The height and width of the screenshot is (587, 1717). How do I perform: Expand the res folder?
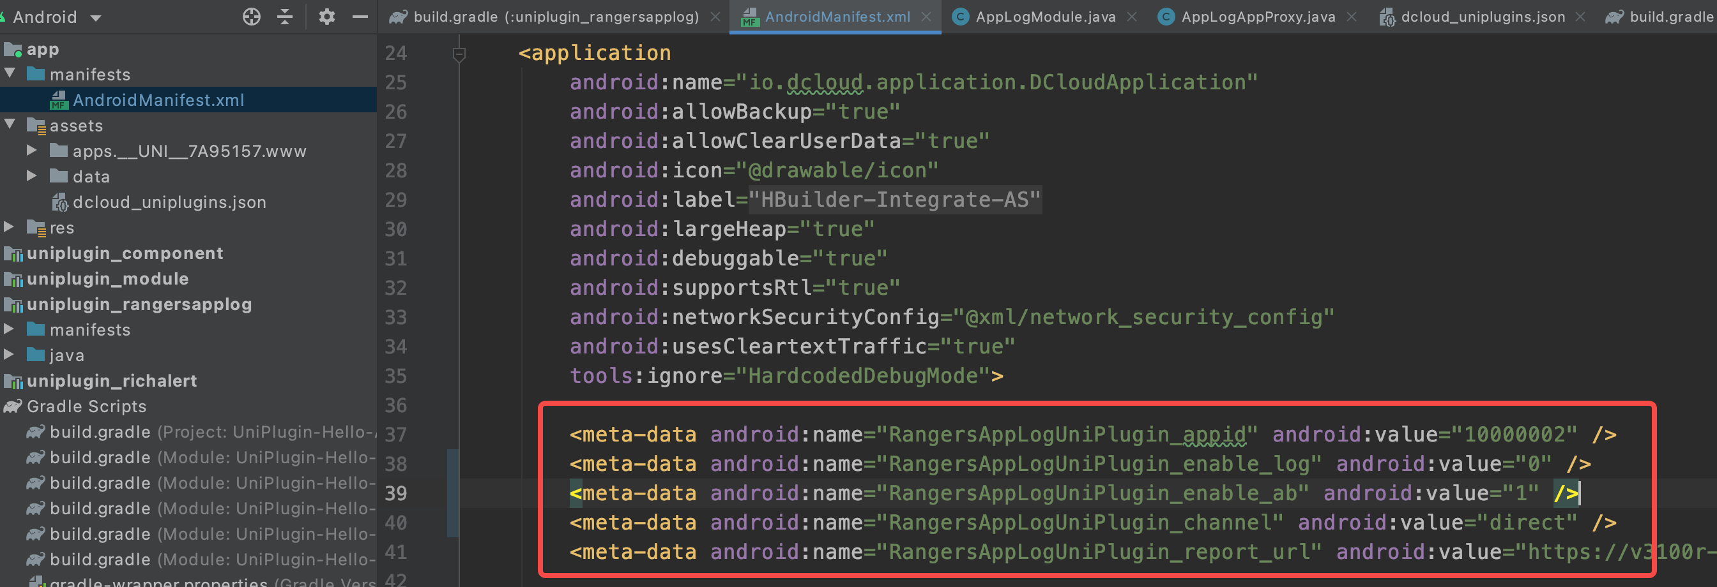point(9,227)
